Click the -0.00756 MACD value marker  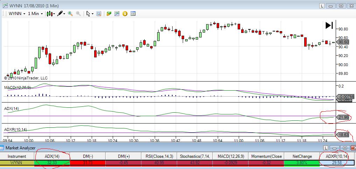coord(345,97)
